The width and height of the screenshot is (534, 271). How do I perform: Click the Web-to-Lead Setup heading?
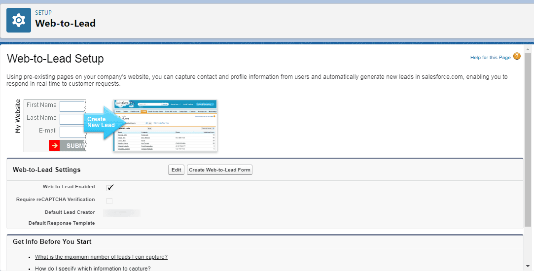click(55, 59)
